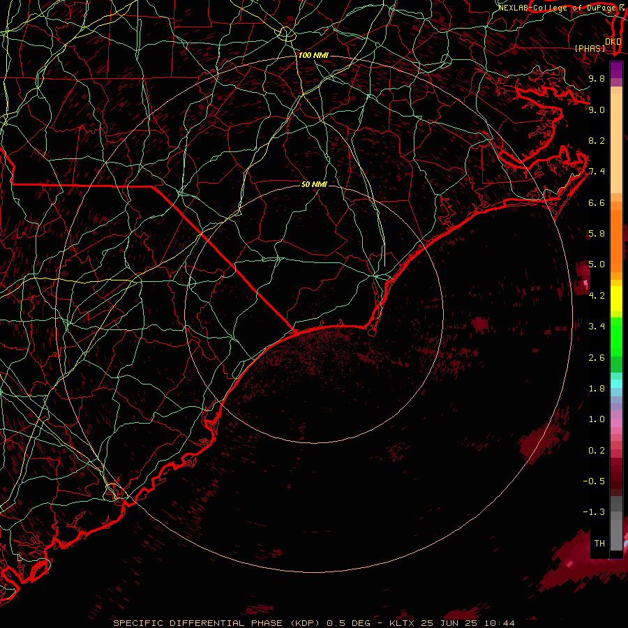
Task: Click the 5.8 scale value
Action: tap(597, 234)
